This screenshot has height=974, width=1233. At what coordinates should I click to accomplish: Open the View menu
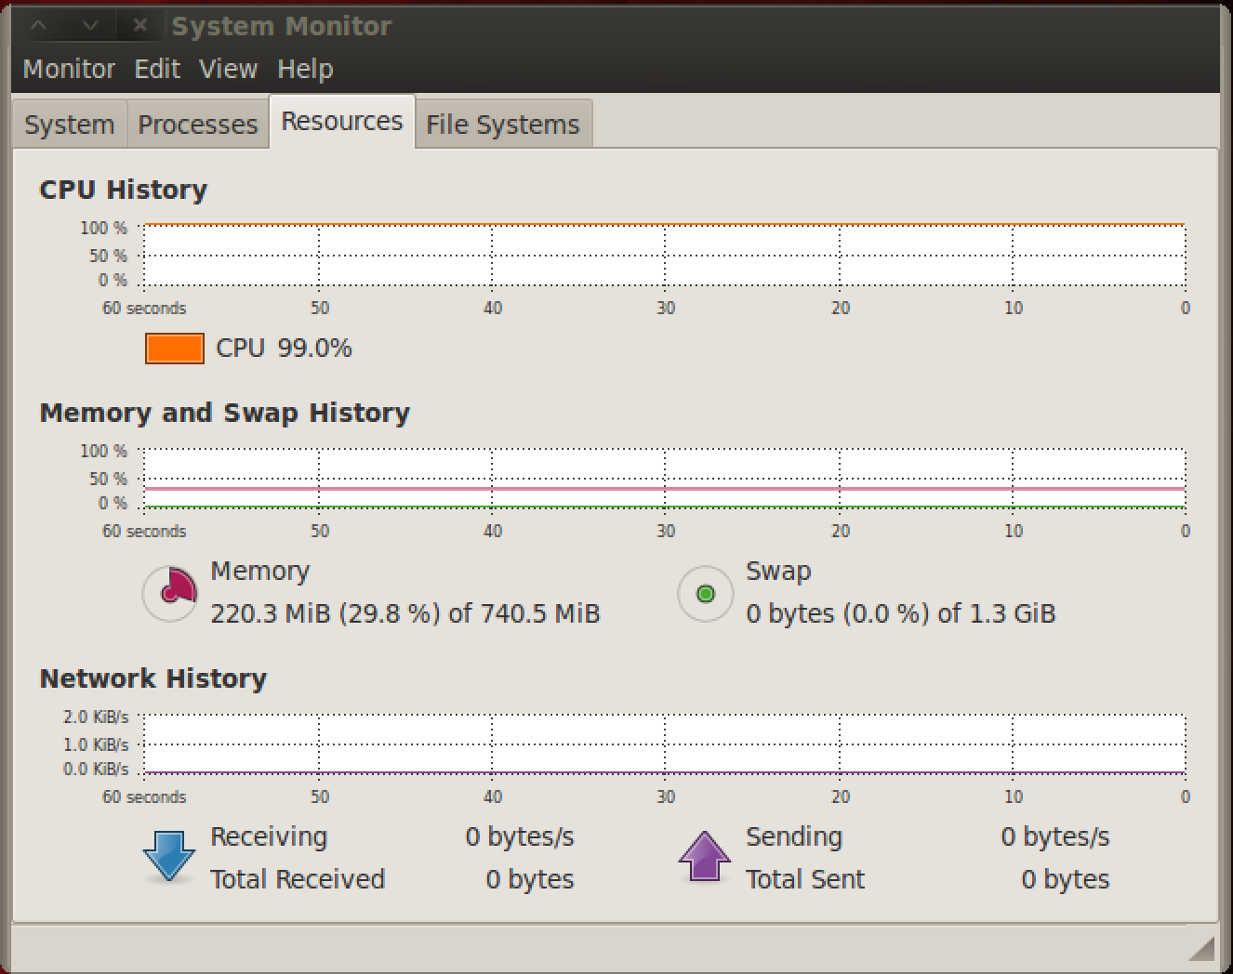coord(228,69)
